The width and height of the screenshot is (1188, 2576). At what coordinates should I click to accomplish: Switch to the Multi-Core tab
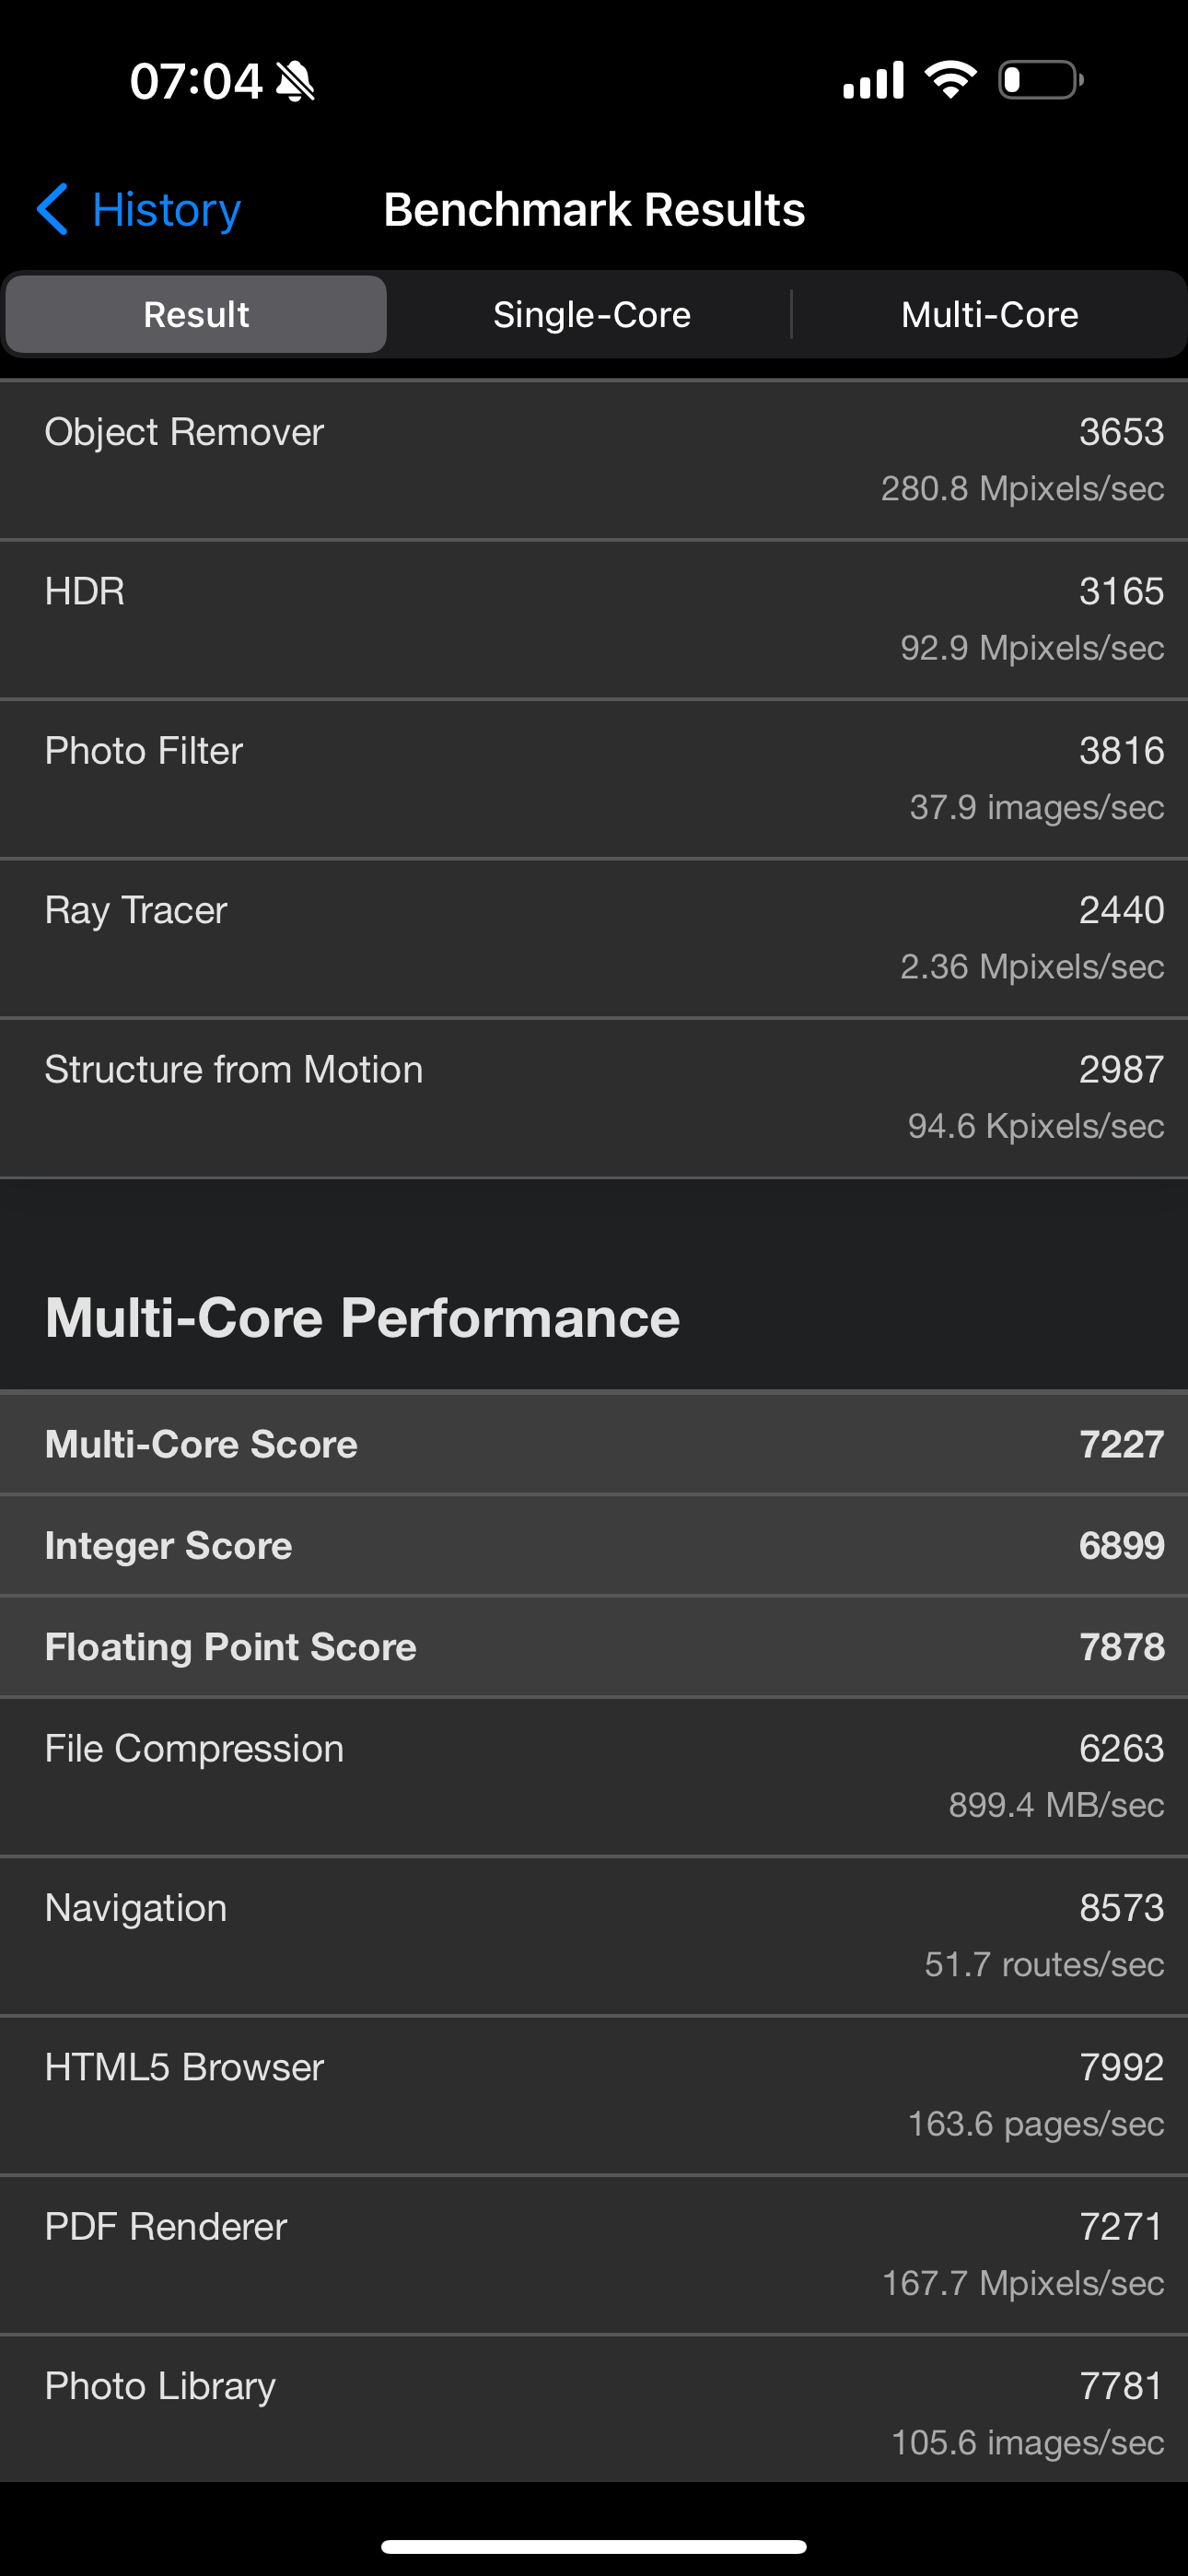pos(989,314)
